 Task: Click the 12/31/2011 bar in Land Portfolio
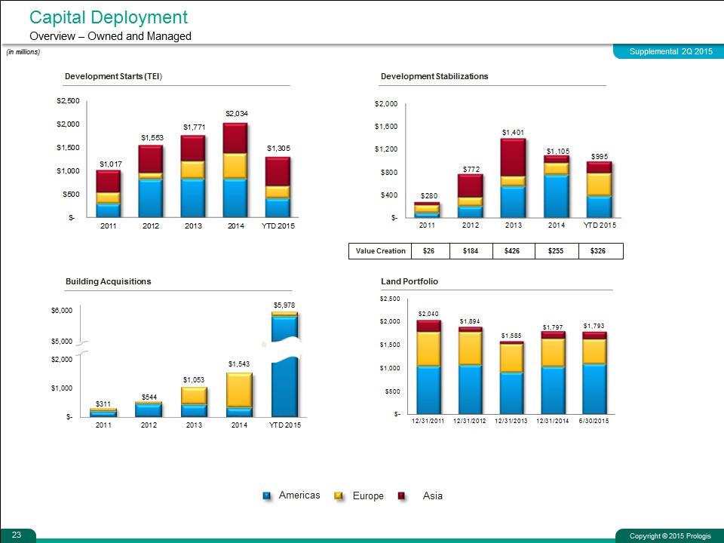pyautogui.click(x=429, y=367)
